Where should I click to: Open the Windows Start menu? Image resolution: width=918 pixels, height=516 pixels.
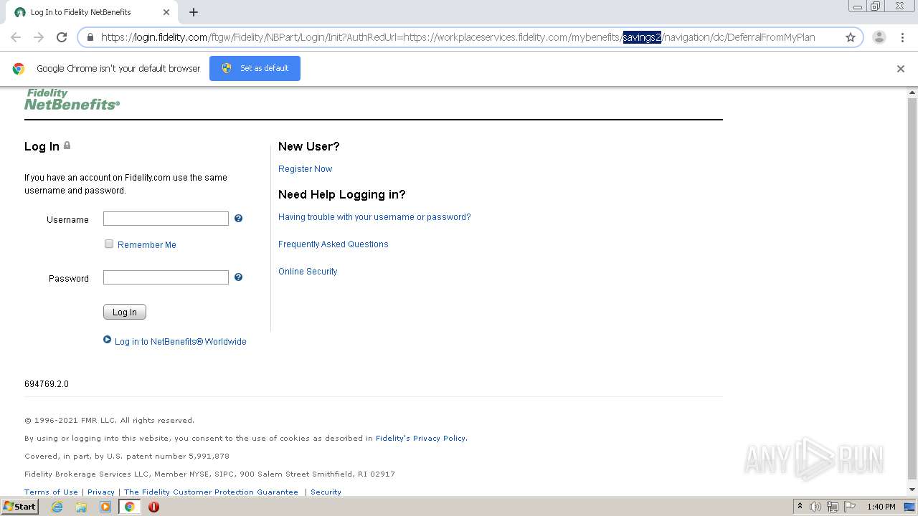coord(19,507)
